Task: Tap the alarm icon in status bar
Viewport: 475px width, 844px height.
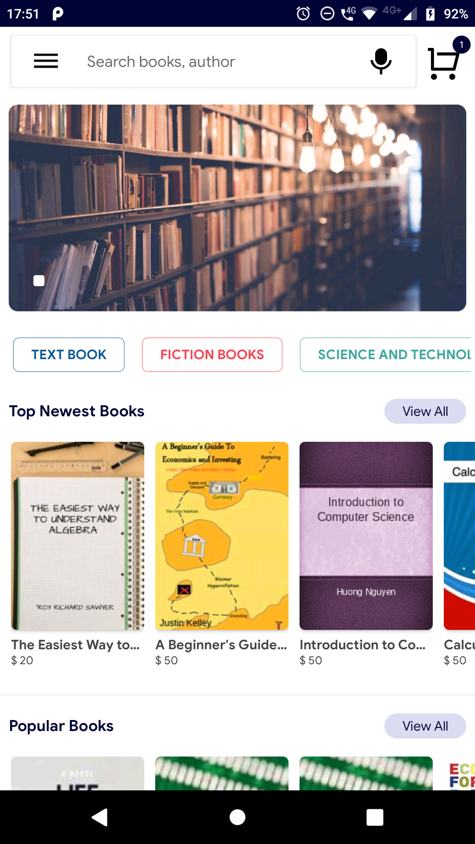Action: pos(303,14)
